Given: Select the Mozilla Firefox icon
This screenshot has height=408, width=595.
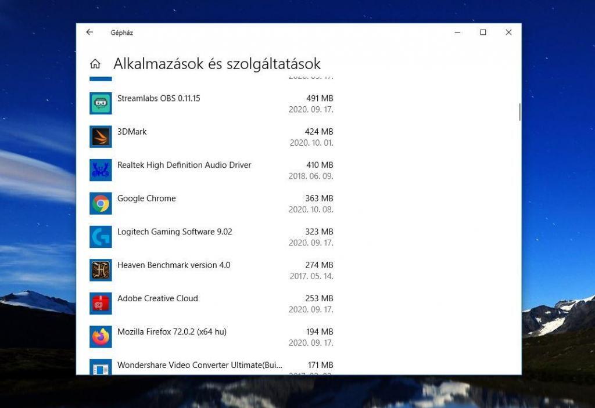Looking at the screenshot, I should click(101, 337).
